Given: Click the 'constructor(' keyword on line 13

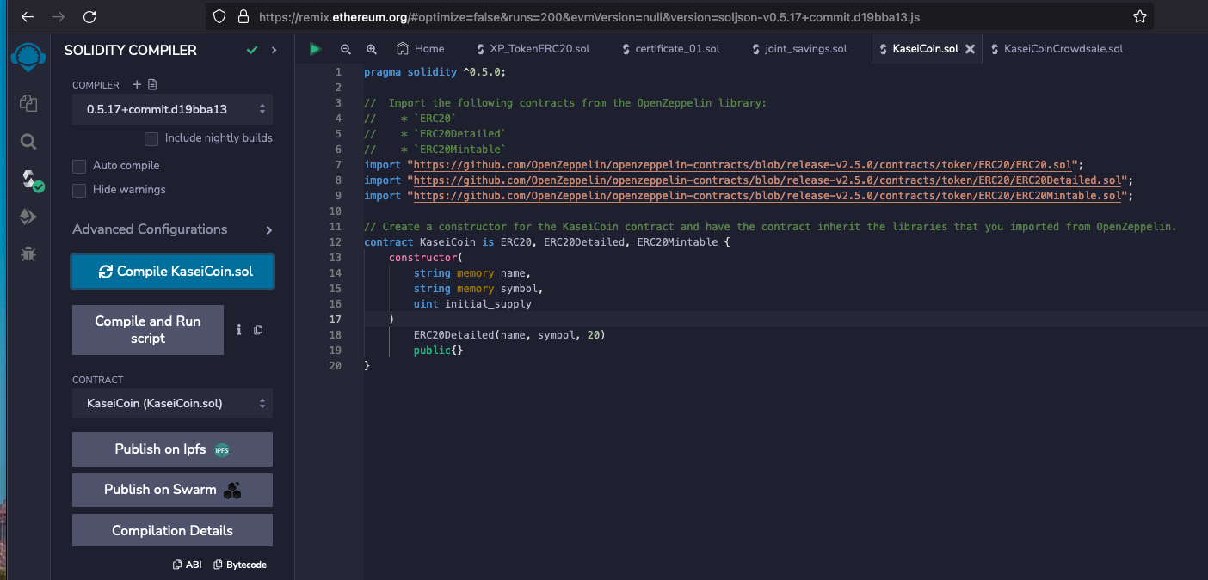Looking at the screenshot, I should pos(426,258).
